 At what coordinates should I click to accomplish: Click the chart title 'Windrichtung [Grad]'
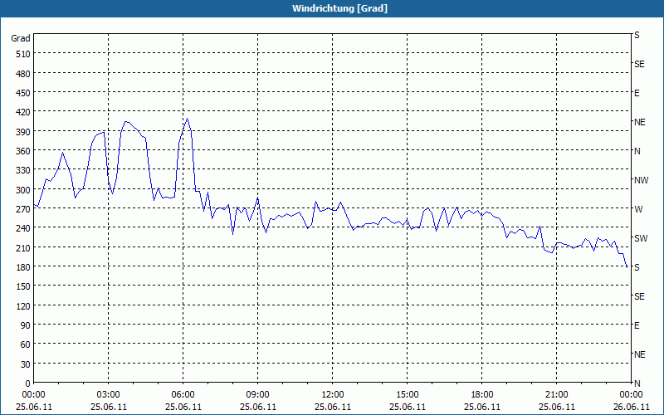339,8
